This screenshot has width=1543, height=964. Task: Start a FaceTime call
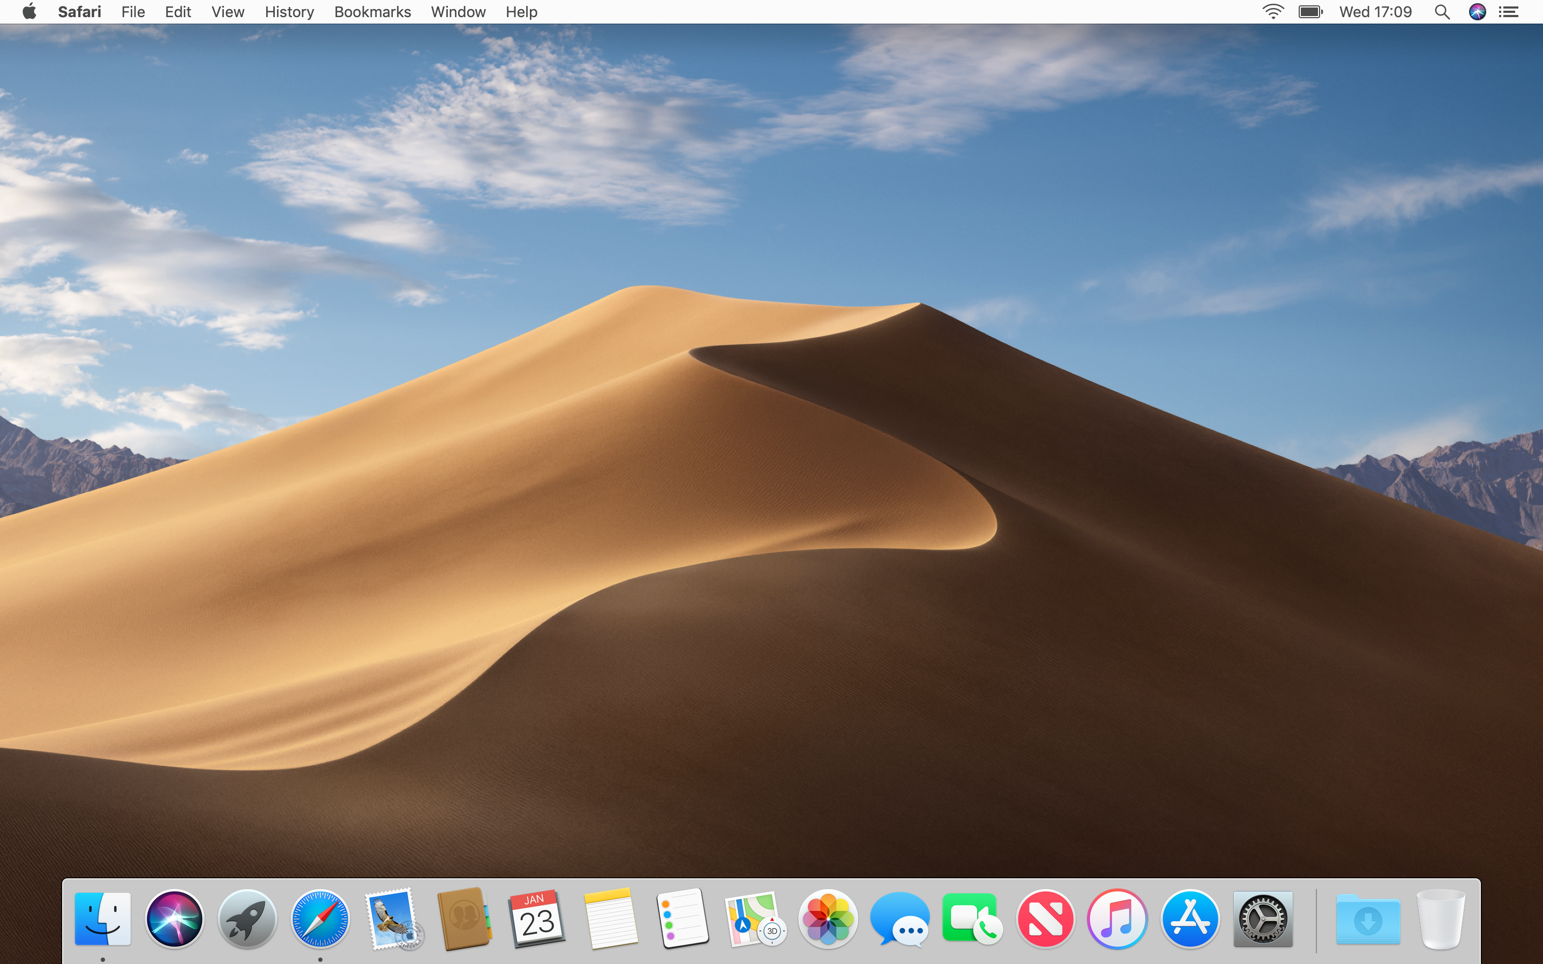point(973,918)
